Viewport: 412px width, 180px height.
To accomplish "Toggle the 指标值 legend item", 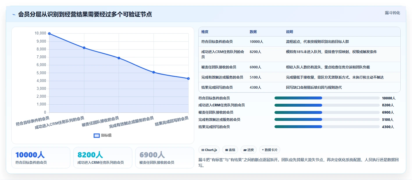I will click(103, 135).
